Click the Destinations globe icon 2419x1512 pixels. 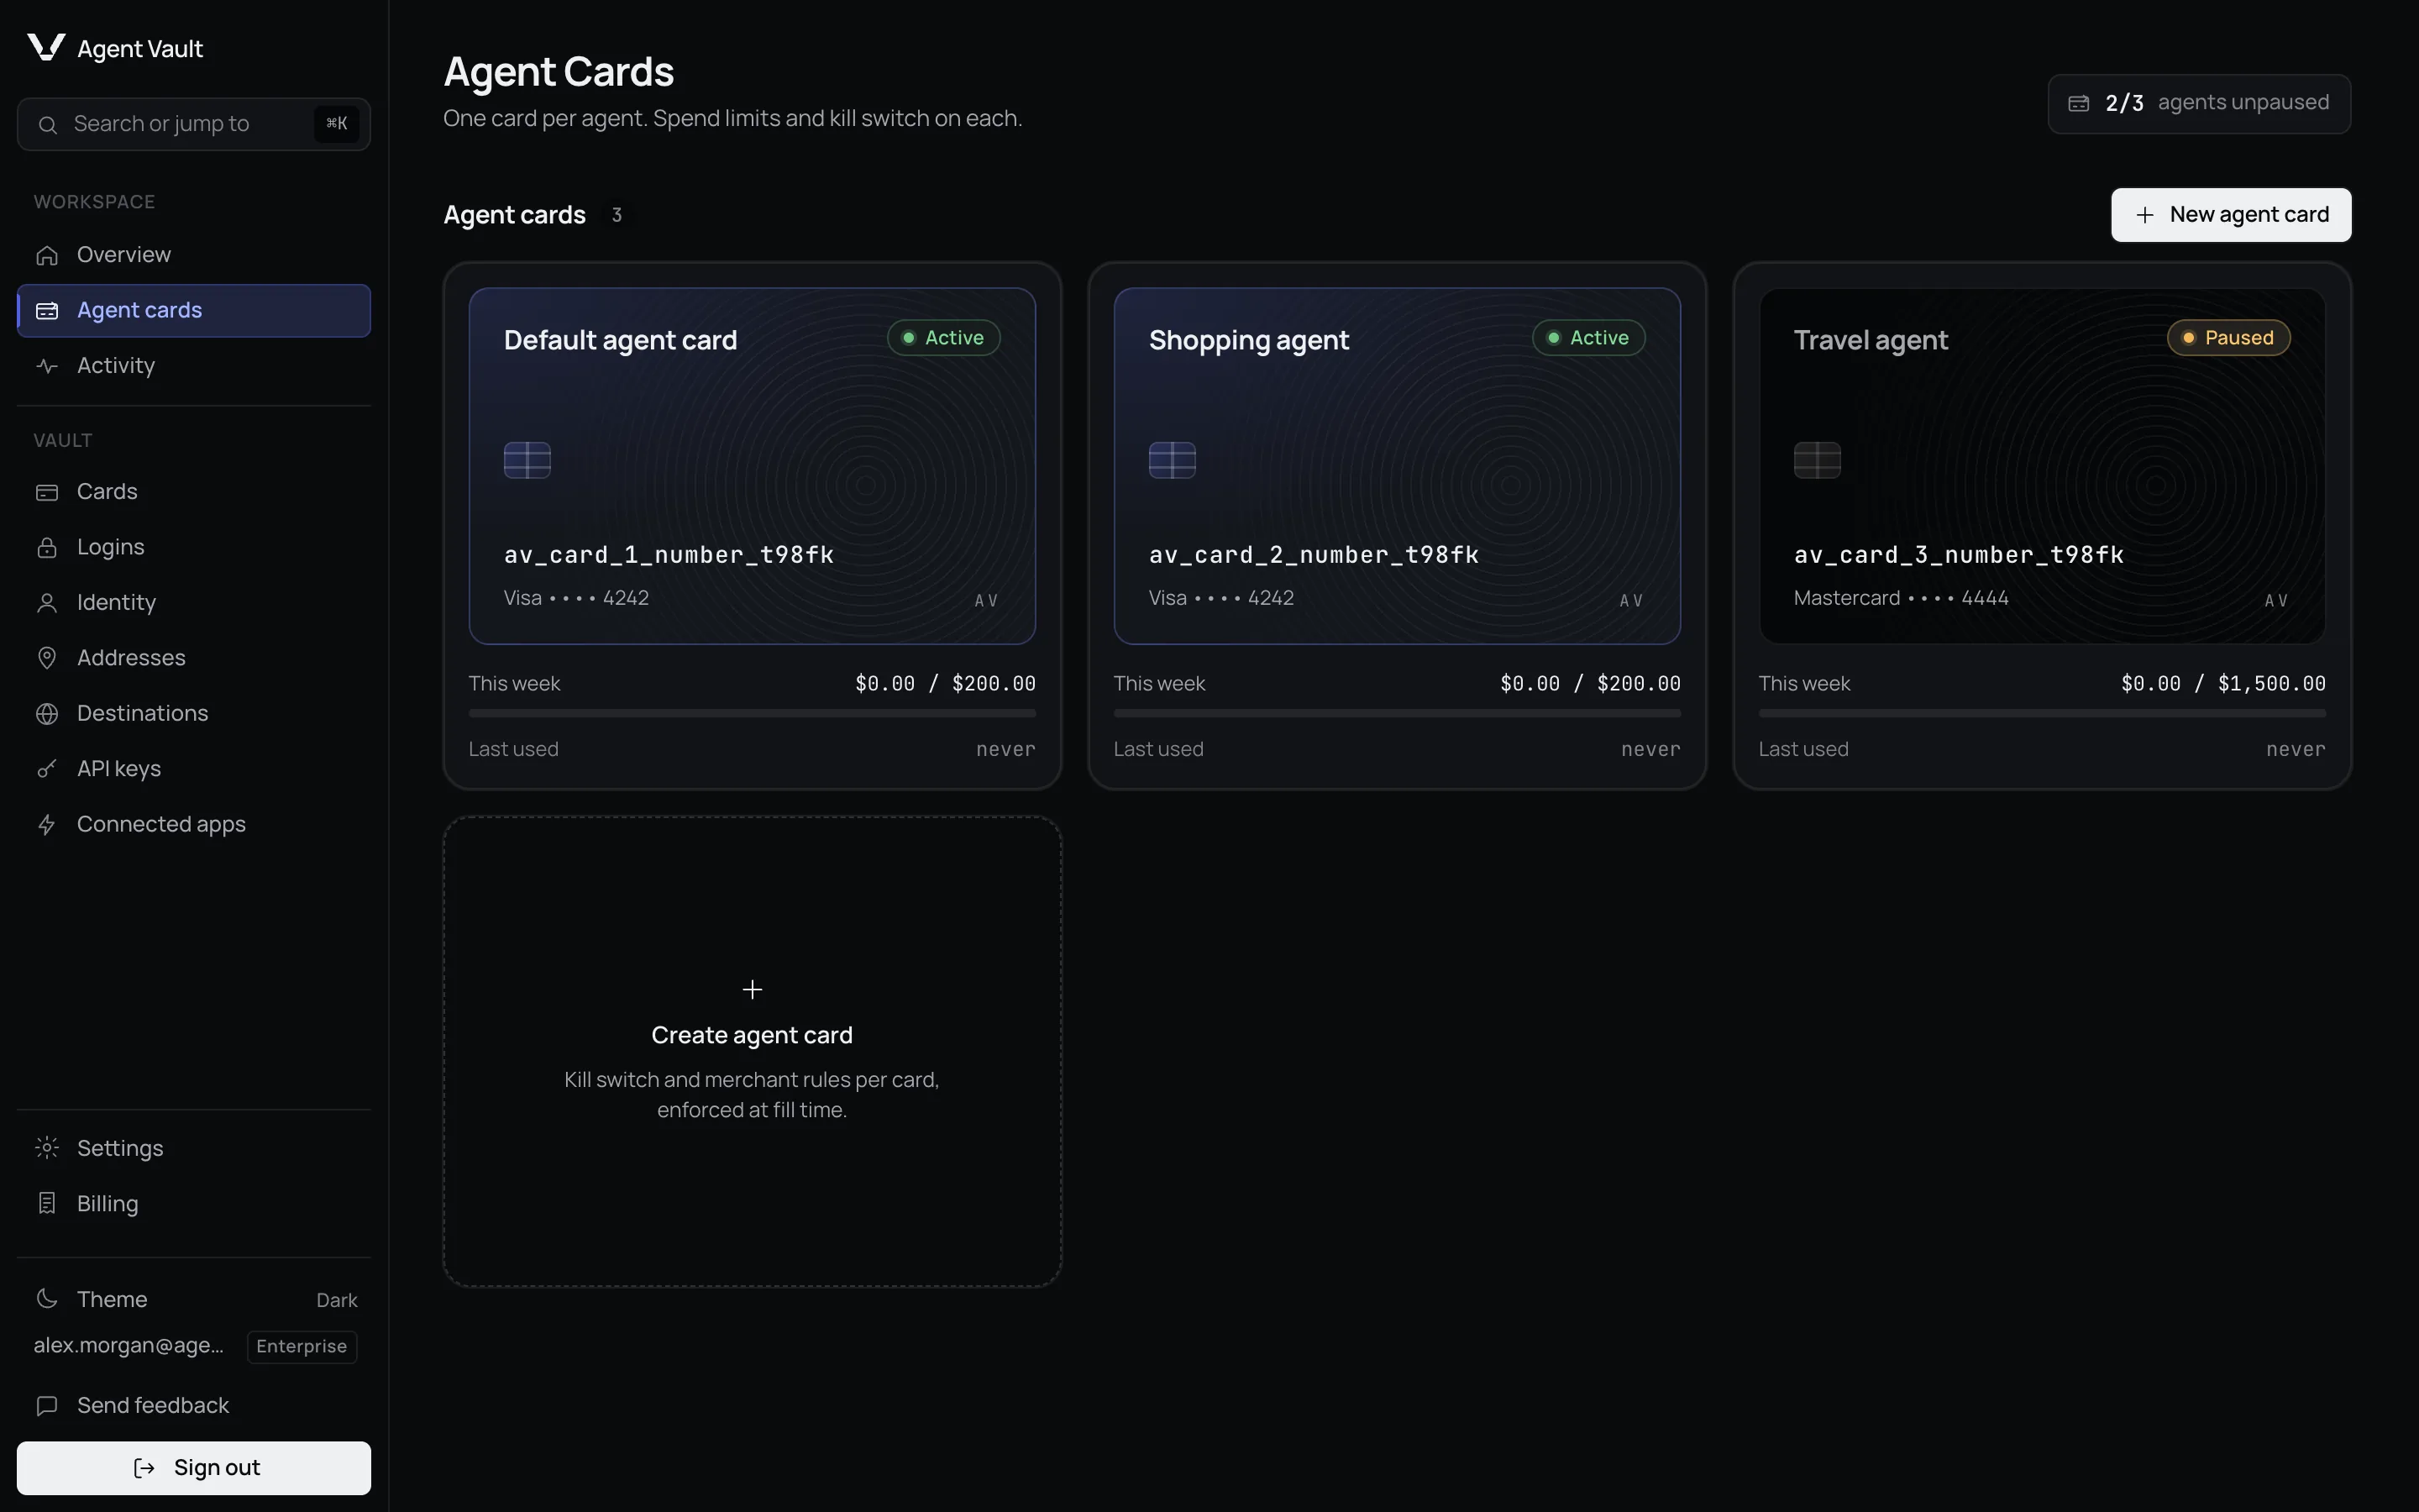click(x=47, y=714)
